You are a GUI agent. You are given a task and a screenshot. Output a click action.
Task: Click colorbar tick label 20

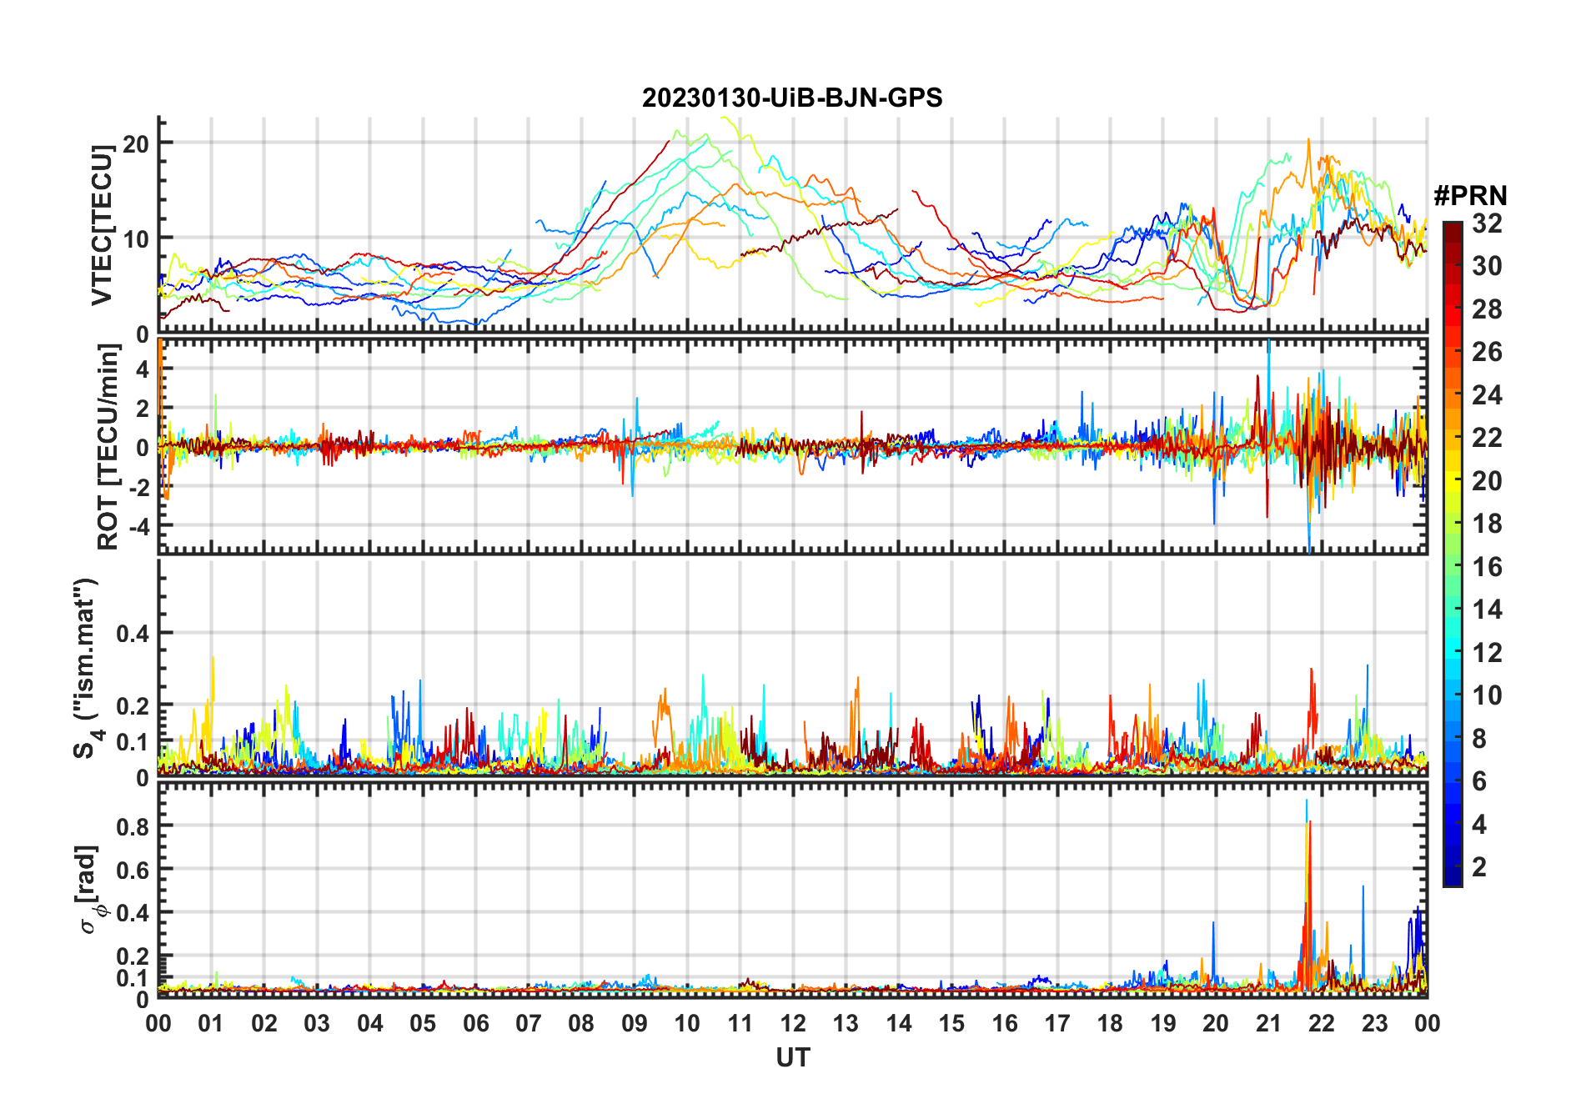tap(1487, 481)
